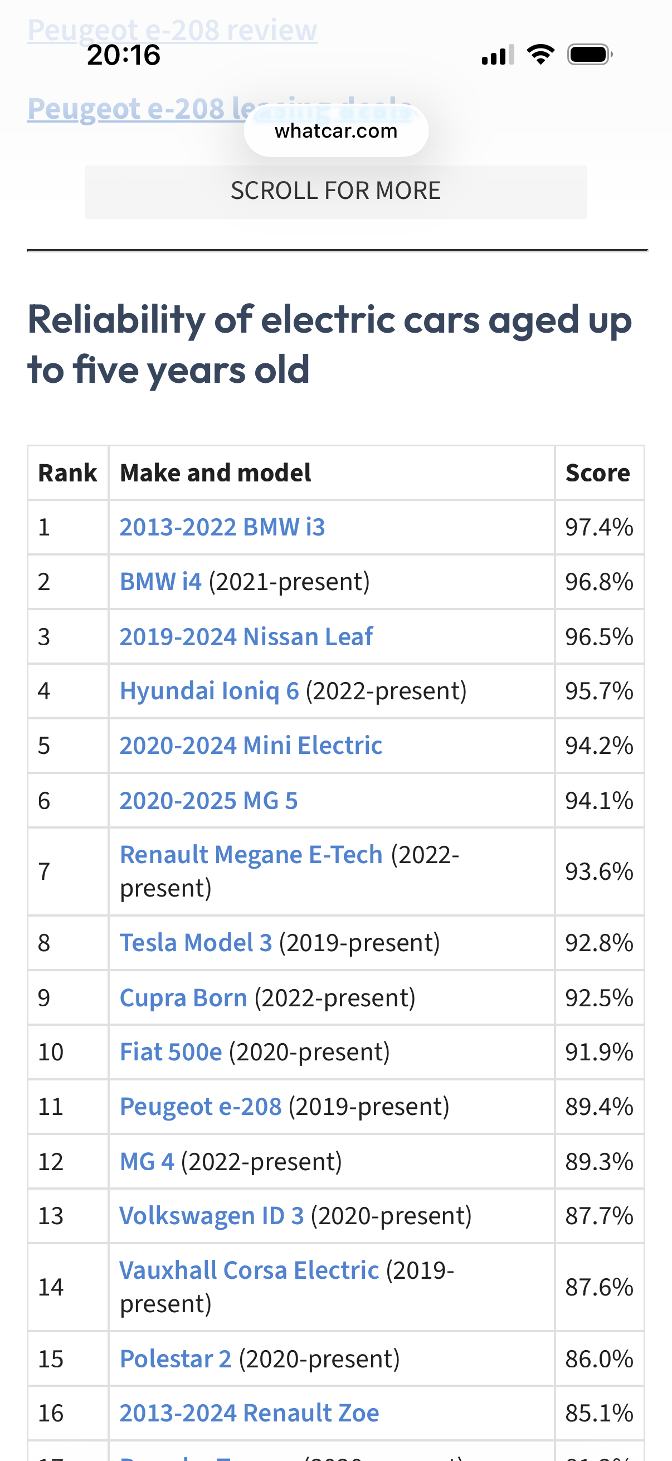Open the Peugeot e-208 leasing deals link
The image size is (672, 1461).
(220, 108)
